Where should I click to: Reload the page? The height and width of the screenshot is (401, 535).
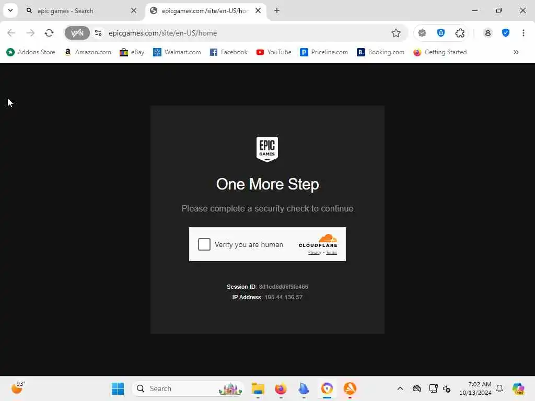tap(49, 33)
